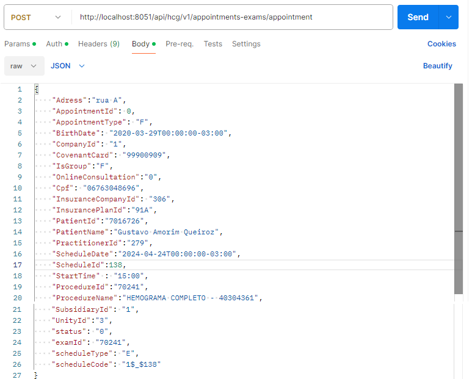472x379 pixels.
Task: Switch to the Tests tab
Action: 213,44
